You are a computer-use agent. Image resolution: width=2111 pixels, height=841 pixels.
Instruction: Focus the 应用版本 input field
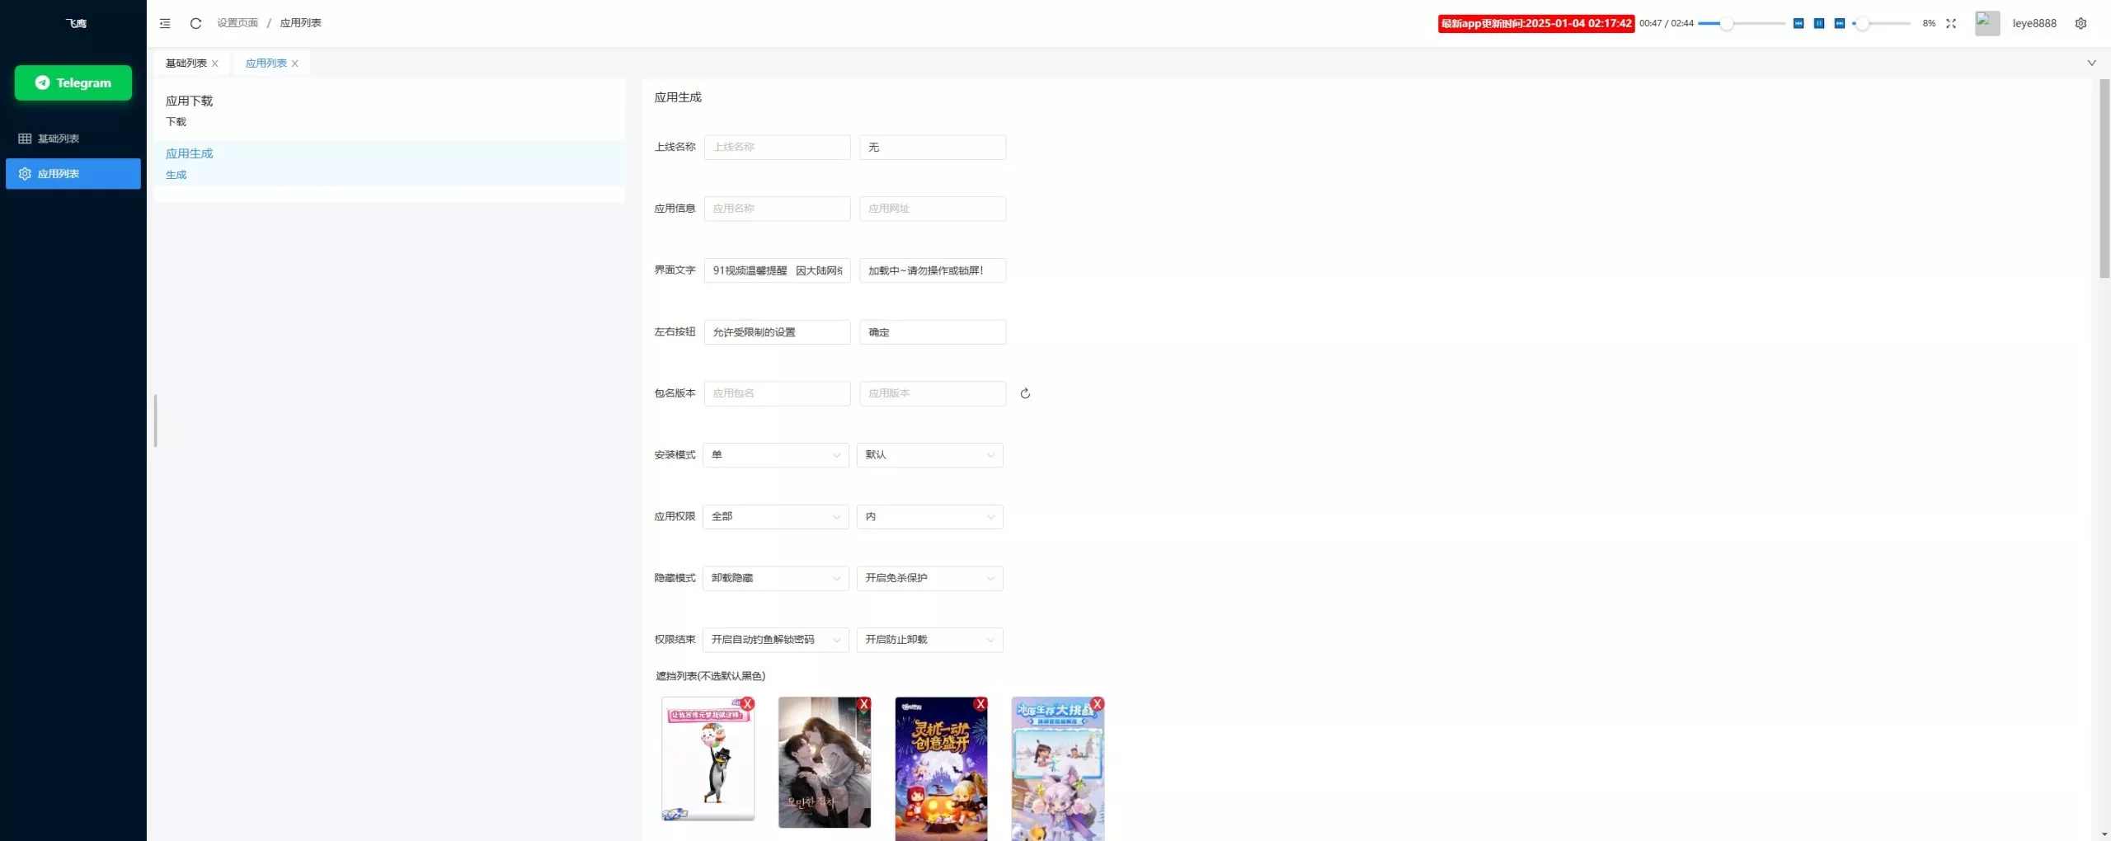pyautogui.click(x=933, y=393)
